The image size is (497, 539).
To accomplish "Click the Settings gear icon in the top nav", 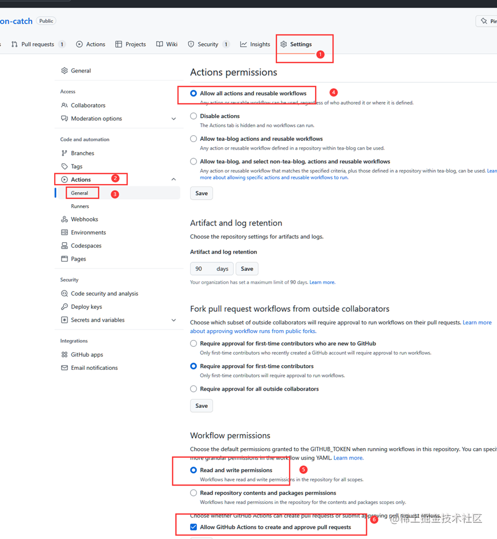I will (x=283, y=44).
